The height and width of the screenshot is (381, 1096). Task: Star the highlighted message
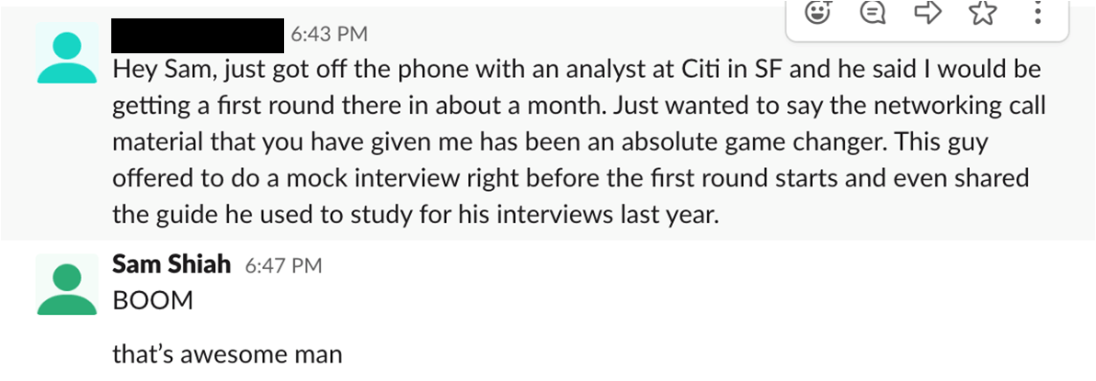983,13
